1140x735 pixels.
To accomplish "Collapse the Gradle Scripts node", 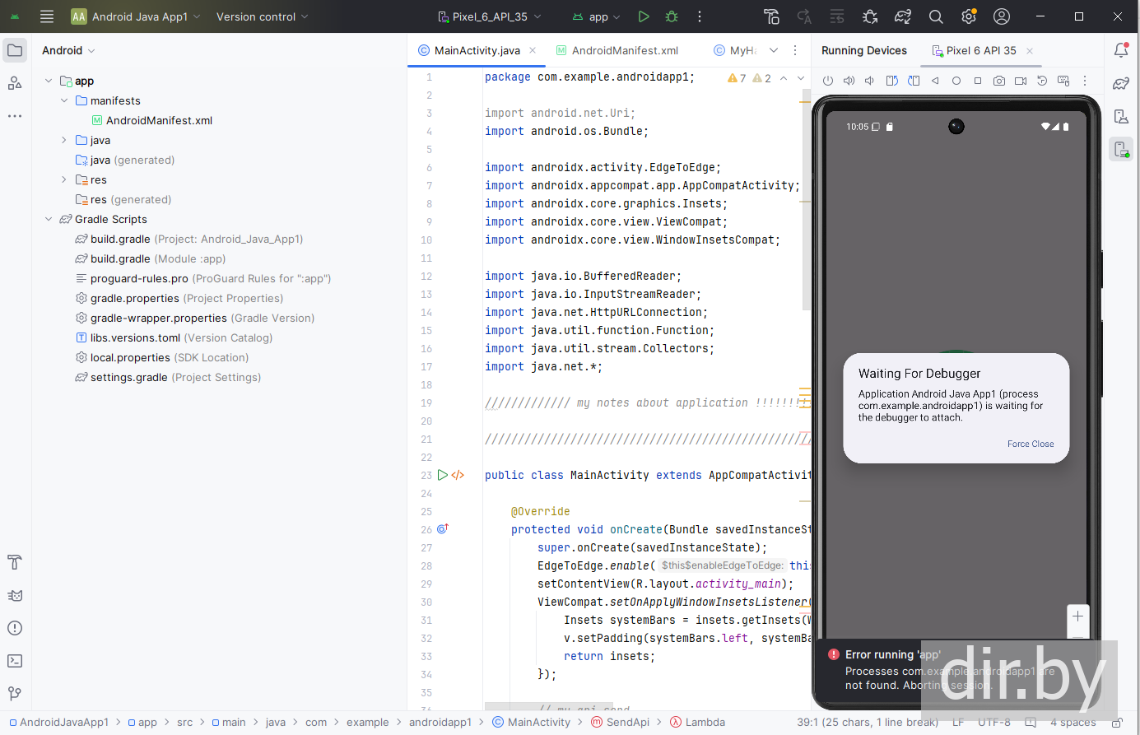I will click(x=49, y=219).
